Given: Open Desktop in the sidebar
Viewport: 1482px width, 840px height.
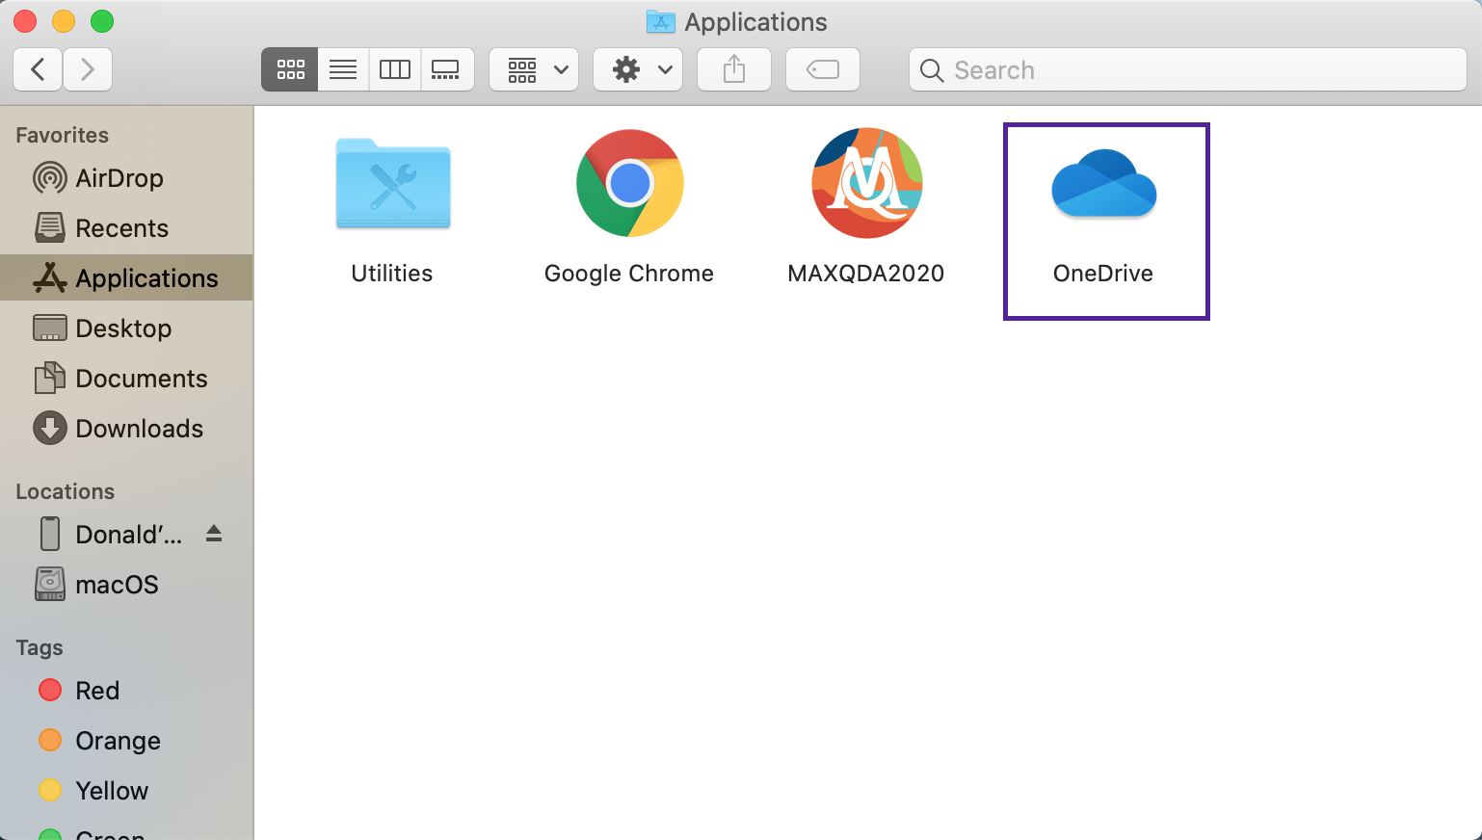Looking at the screenshot, I should 126,328.
